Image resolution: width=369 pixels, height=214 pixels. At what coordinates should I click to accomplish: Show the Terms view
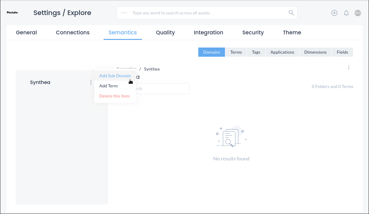236,52
